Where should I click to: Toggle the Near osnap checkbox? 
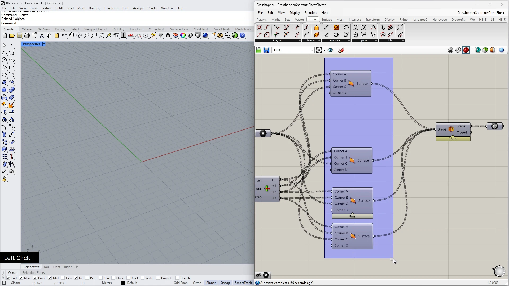coord(21,278)
